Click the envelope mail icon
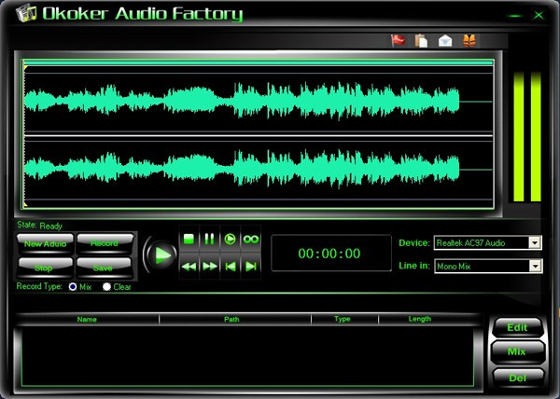The width and height of the screenshot is (560, 399). point(445,41)
